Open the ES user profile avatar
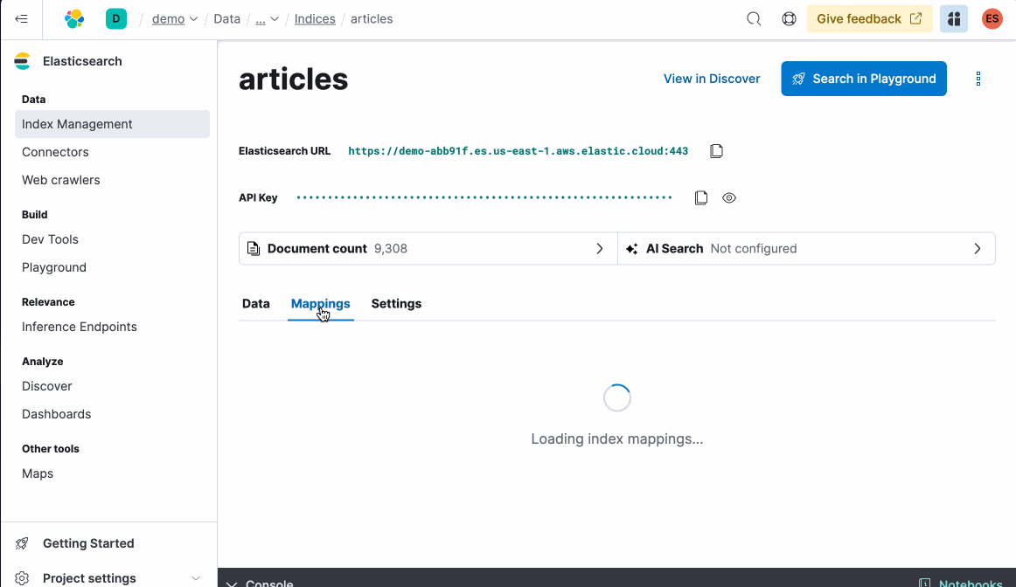The width and height of the screenshot is (1016, 587). [992, 18]
